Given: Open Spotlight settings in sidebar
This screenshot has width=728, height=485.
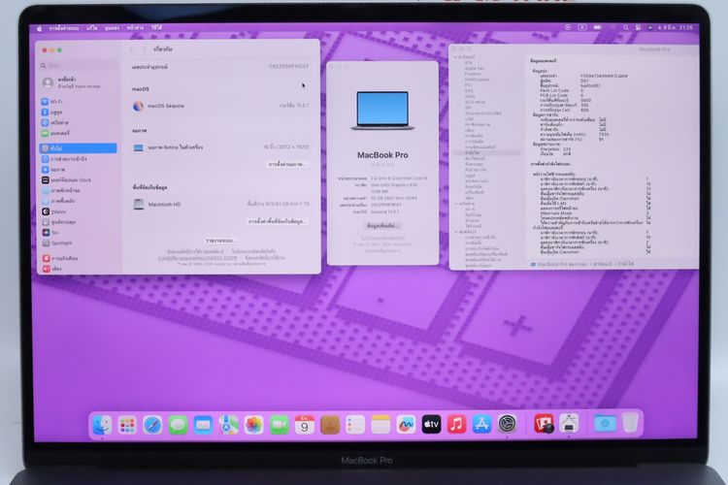Looking at the screenshot, I should point(78,242).
